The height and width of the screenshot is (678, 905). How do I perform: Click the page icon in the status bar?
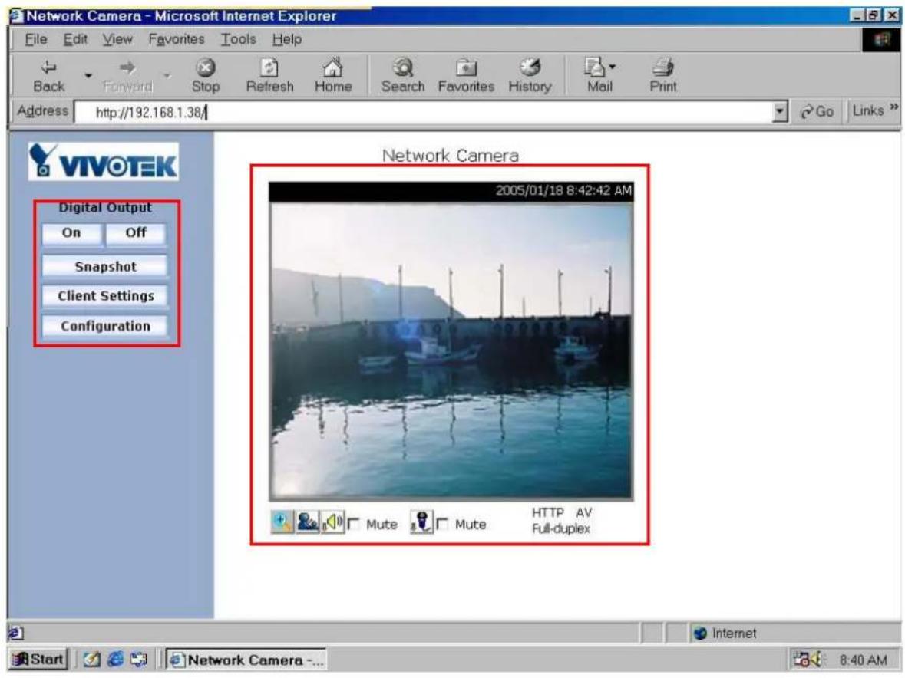point(15,633)
